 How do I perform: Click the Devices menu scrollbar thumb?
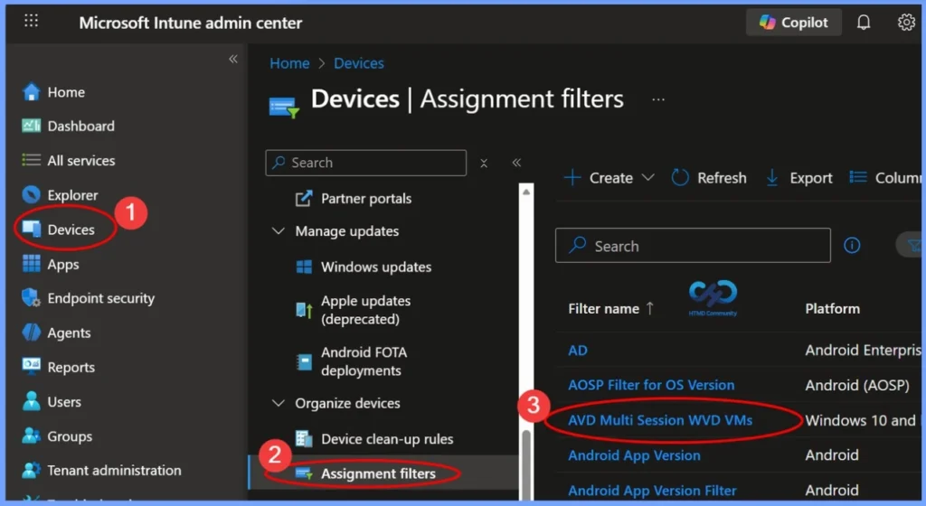(x=526, y=464)
